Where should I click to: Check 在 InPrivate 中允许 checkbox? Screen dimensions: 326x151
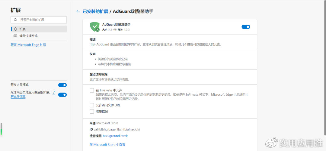pyautogui.click(x=92, y=90)
